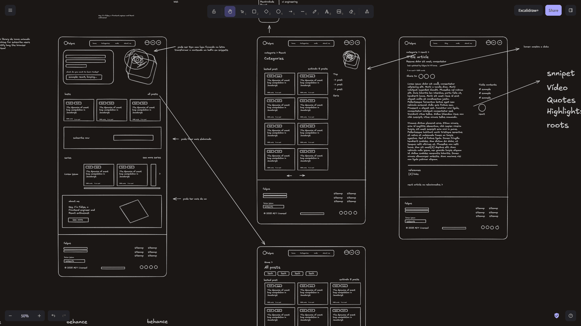The height and width of the screenshot is (326, 581).
Task: Click the Share button
Action: click(x=553, y=10)
